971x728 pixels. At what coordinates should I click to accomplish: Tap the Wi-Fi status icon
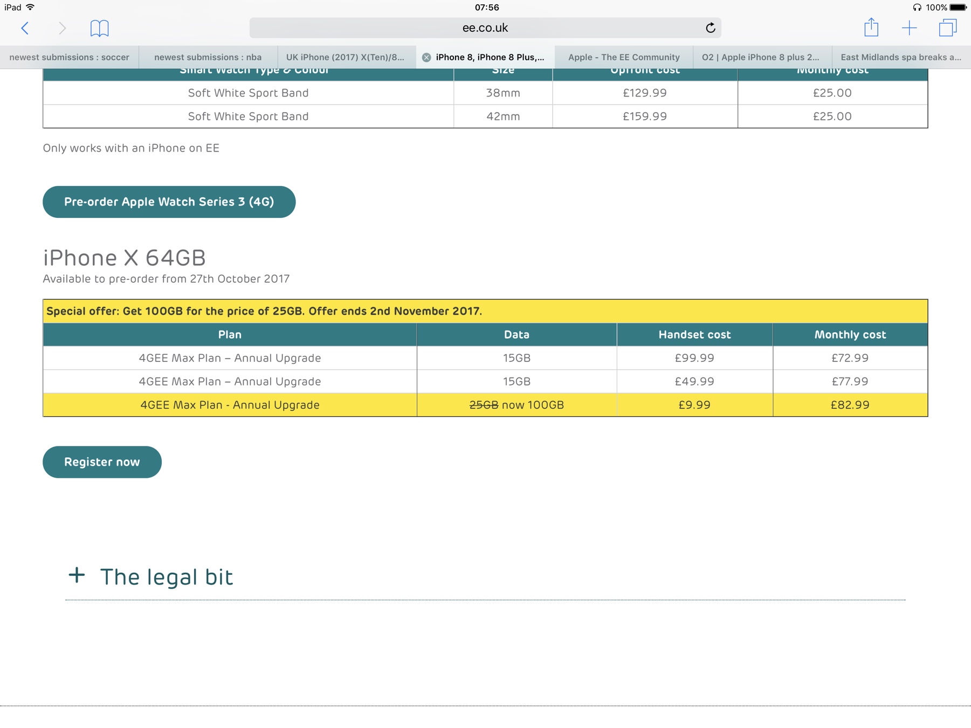[31, 8]
